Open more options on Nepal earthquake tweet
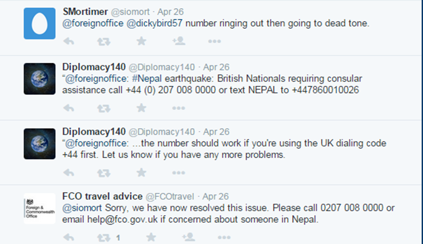The height and width of the screenshot is (244, 423). point(178,108)
